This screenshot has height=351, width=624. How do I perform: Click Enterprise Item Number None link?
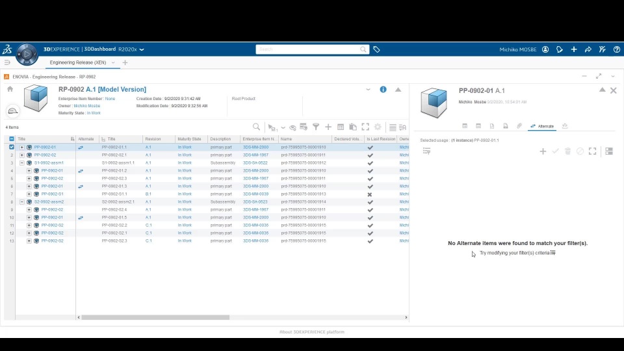point(110,99)
